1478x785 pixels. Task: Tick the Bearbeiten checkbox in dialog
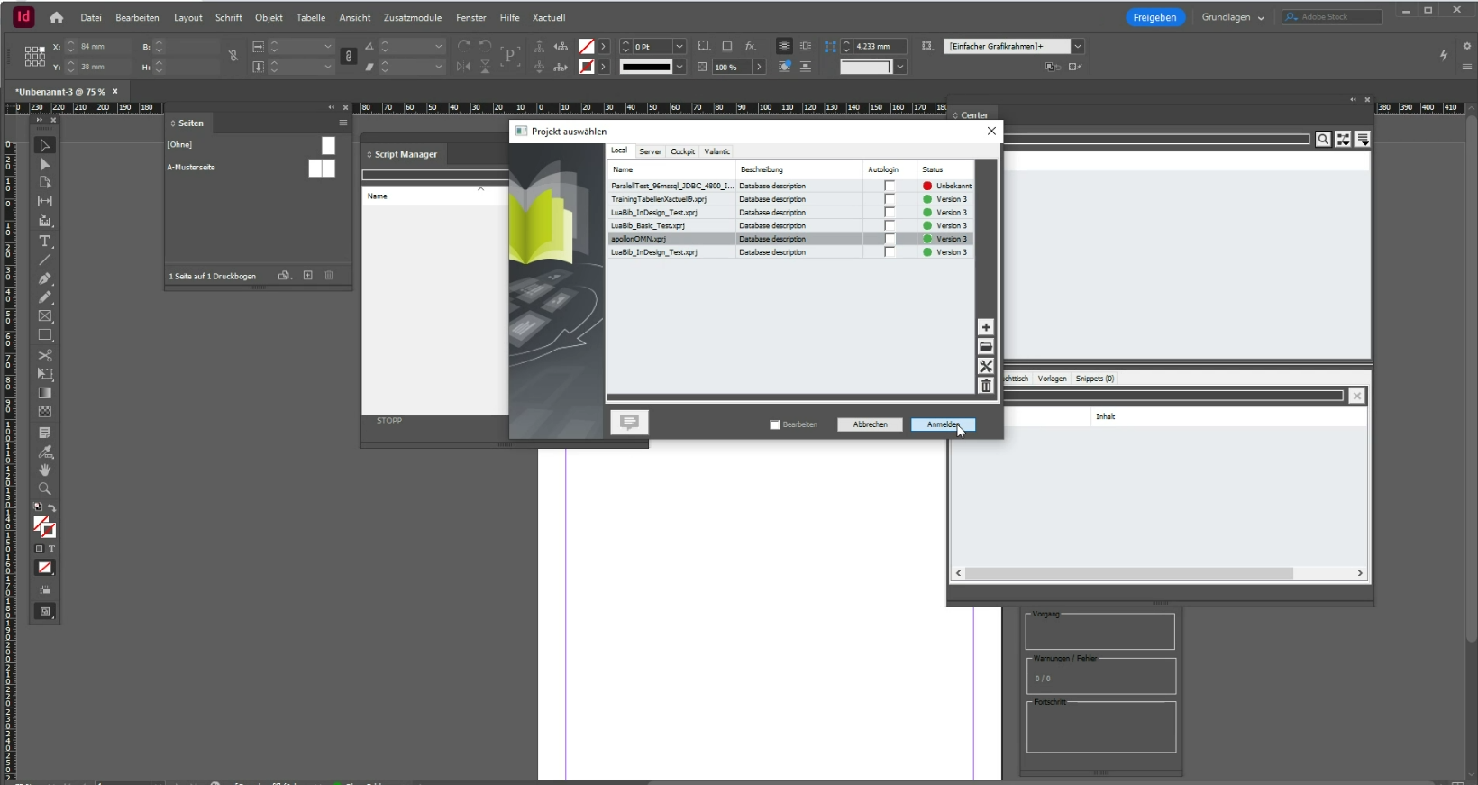click(775, 424)
